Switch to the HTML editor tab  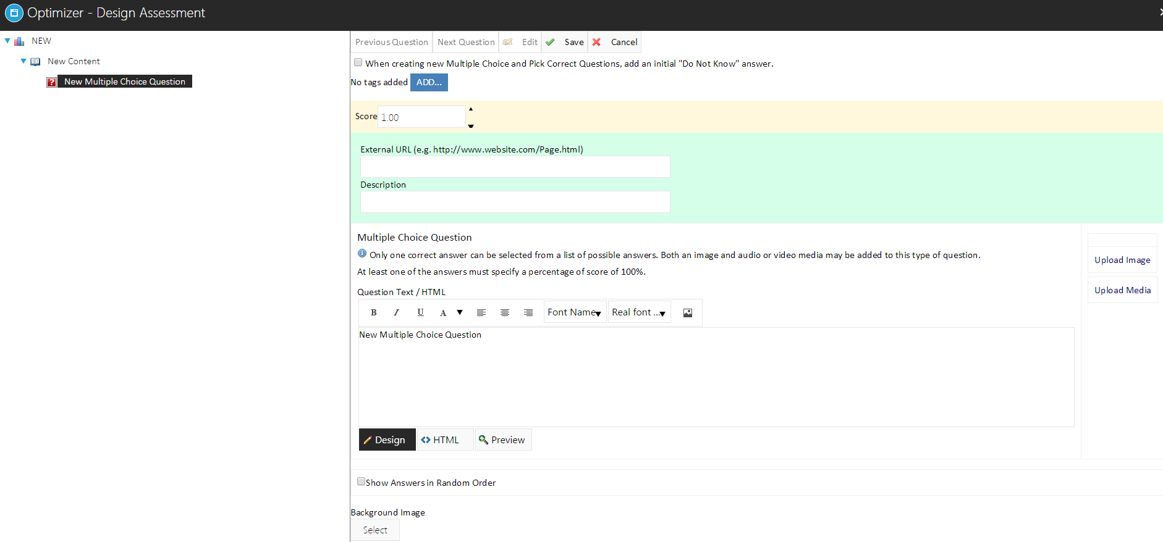(440, 440)
